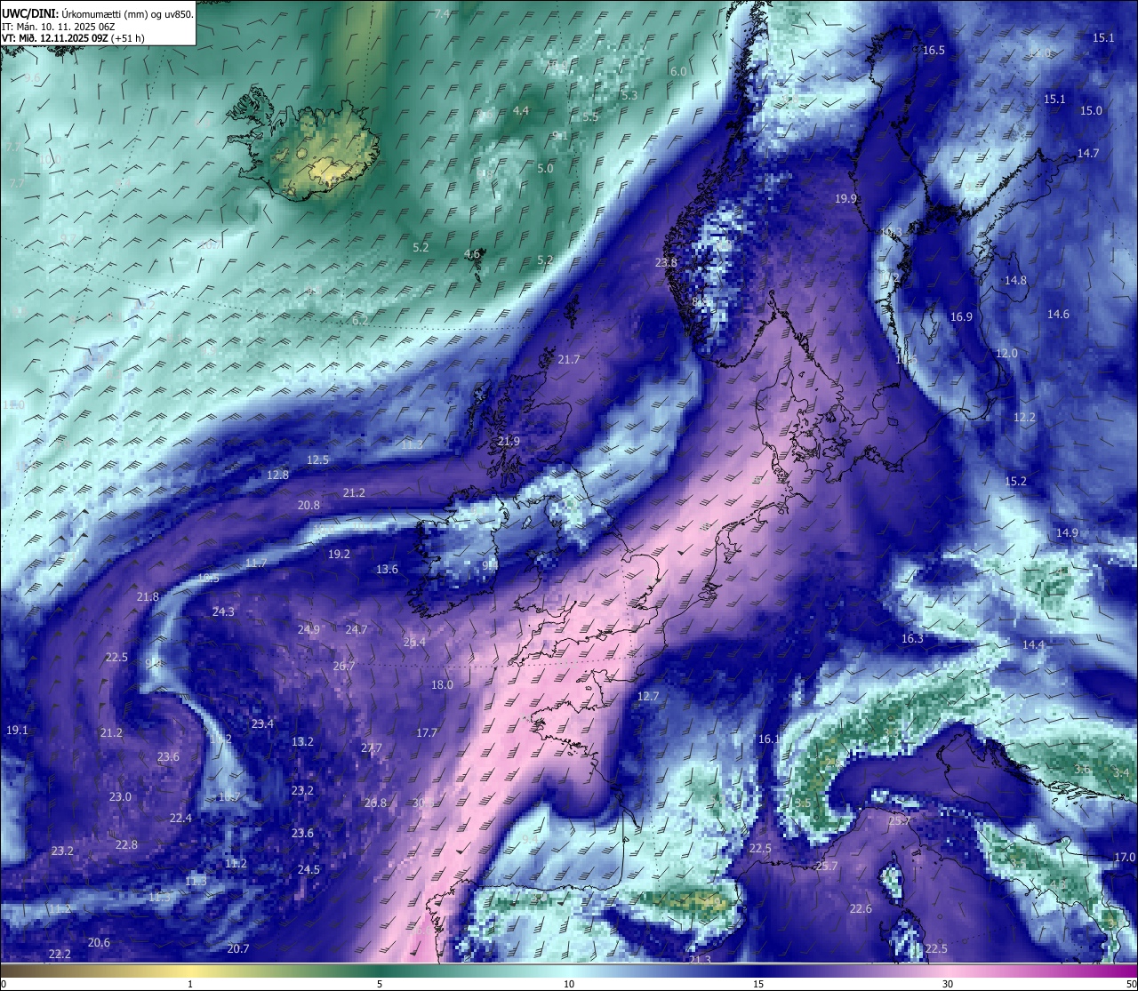Click the 17.7 value on the map
This screenshot has width=1138, height=991.
click(427, 733)
